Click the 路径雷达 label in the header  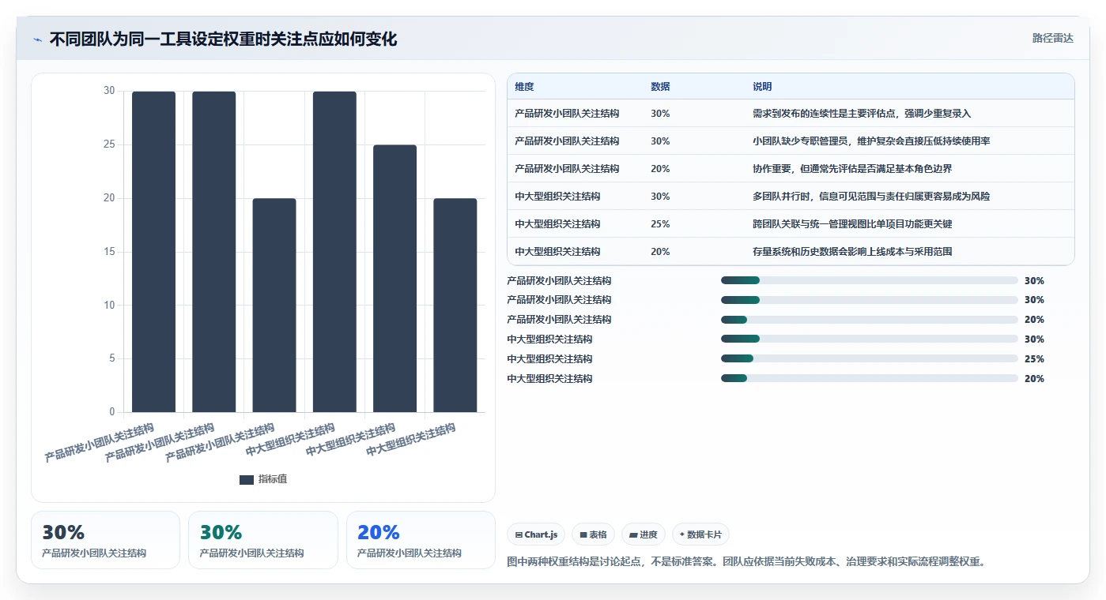point(1052,38)
